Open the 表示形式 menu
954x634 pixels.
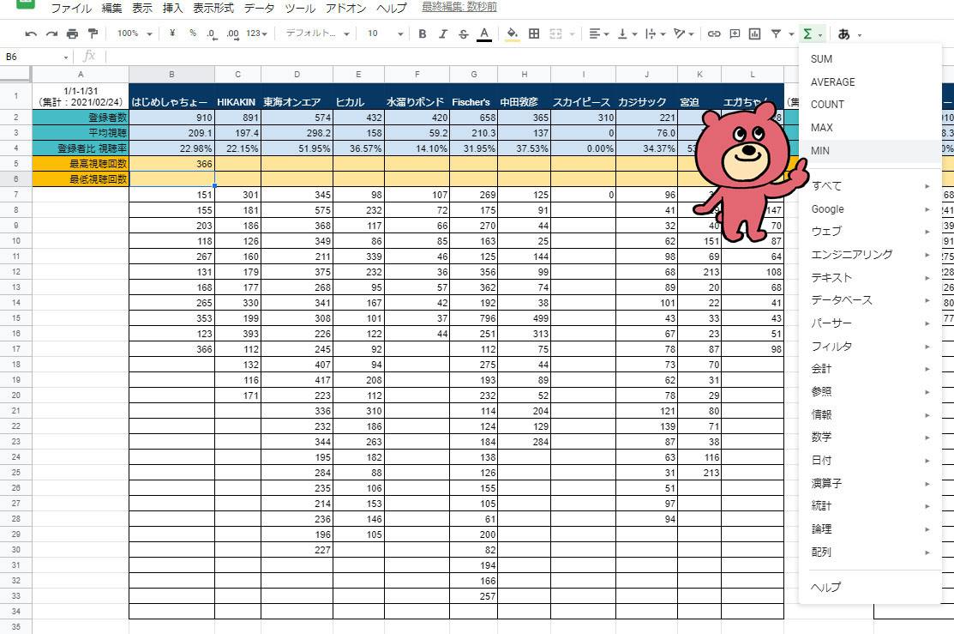pyautogui.click(x=213, y=8)
